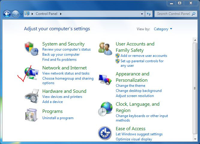Expand the address bar history dropdown
200x144 pixels.
tap(142, 14)
